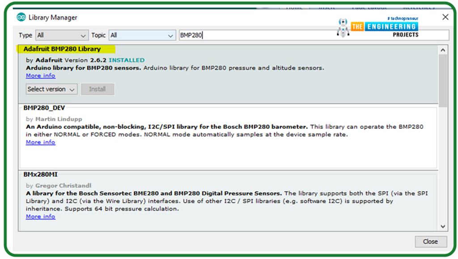458x259 pixels.
Task: Open More info for Adafruit BMP280 Library
Action: (x=40, y=76)
